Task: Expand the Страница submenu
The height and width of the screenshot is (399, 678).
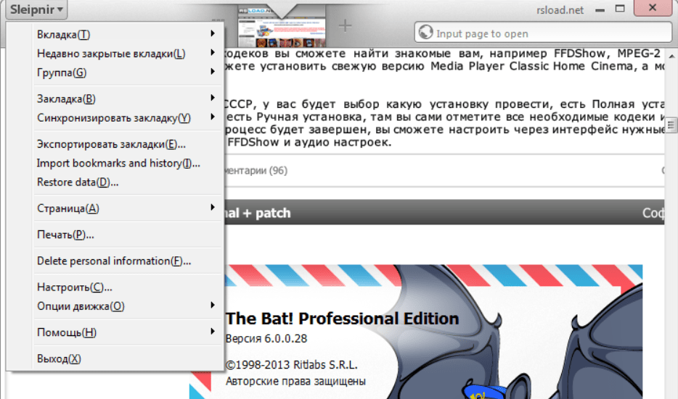Action: click(x=68, y=209)
